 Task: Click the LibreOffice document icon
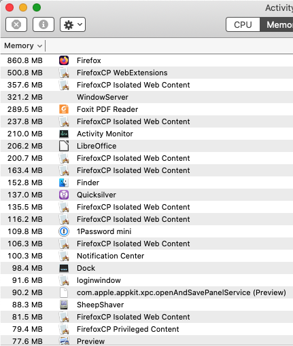[64, 146]
